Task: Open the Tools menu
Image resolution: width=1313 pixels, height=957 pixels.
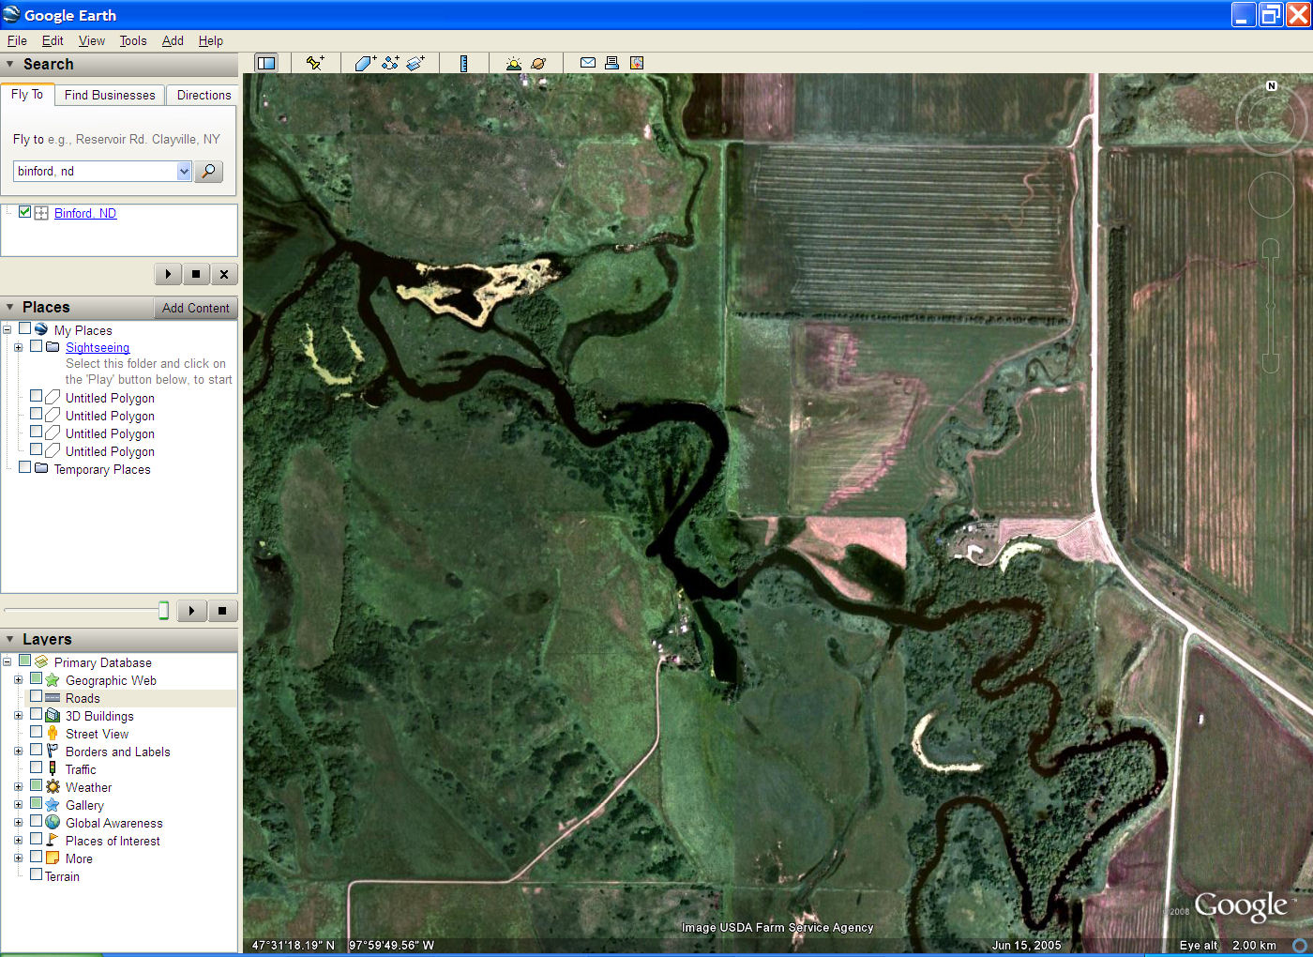Action: pos(133,40)
